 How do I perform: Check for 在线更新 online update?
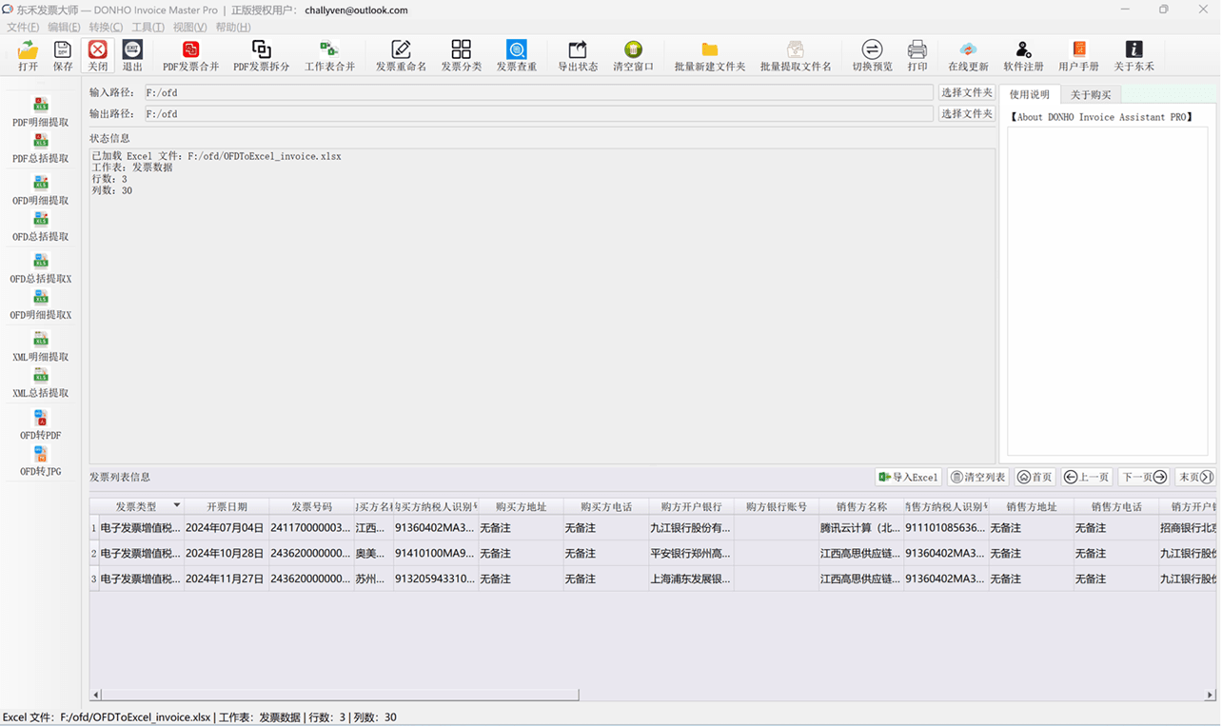coord(968,55)
